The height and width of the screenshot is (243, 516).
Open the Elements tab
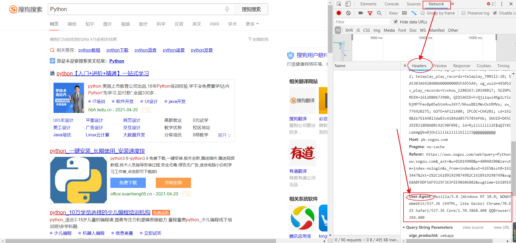[x=368, y=4]
